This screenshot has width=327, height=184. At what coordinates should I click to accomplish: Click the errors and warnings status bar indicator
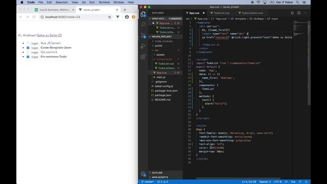[162, 182]
